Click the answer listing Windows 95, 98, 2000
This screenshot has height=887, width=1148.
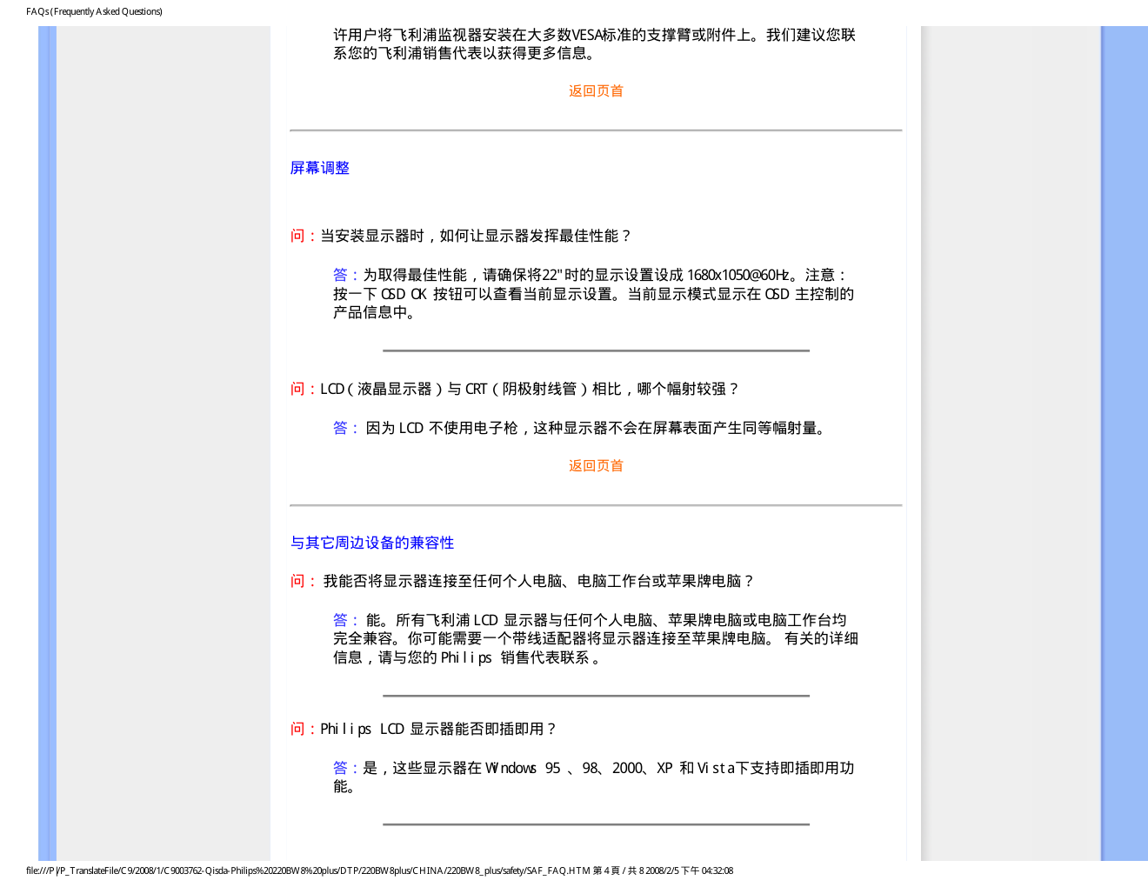[593, 777]
